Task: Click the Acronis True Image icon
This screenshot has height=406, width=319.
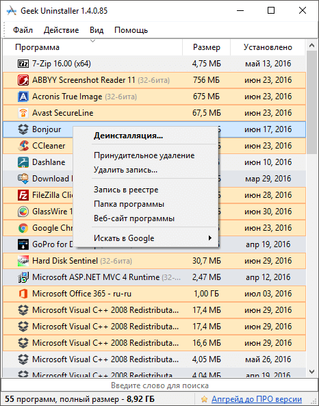Action: pyautogui.click(x=23, y=97)
